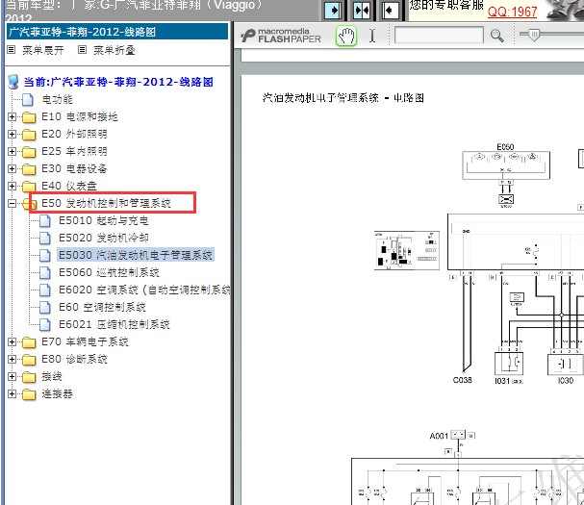Image resolution: width=584 pixels, height=505 pixels.
Task: Select the E70 车辆电子系统 label
Action: 85,341
